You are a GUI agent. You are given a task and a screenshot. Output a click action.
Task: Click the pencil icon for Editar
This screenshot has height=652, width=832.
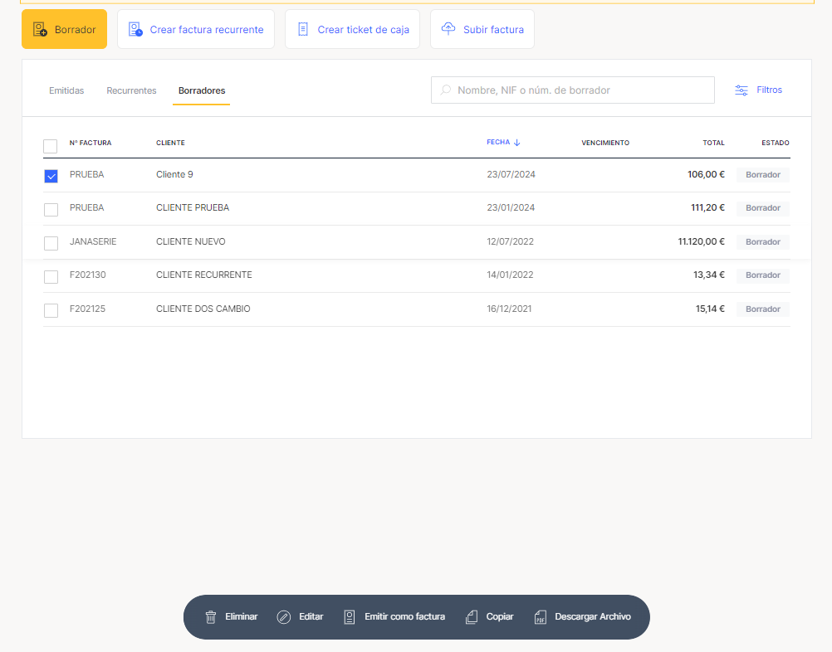pos(284,617)
